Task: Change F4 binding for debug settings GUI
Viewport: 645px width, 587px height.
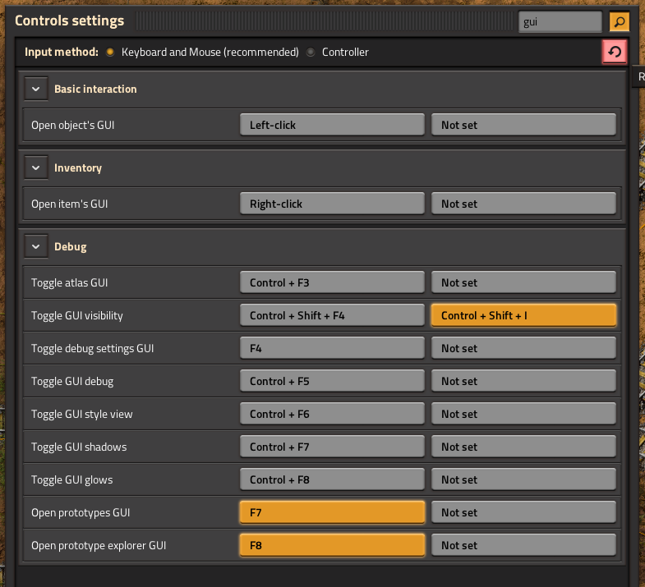Action: pyautogui.click(x=332, y=348)
